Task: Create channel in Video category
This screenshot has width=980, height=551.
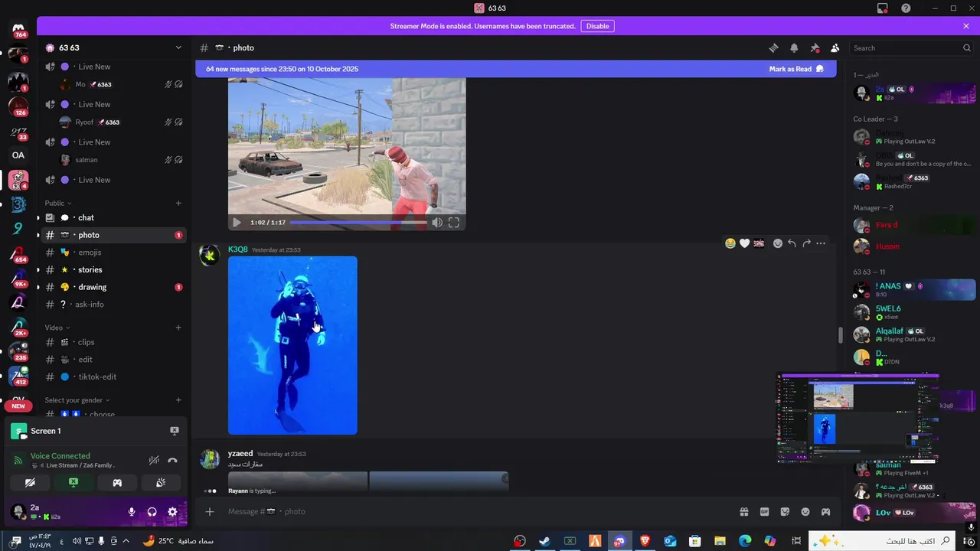Action: 178,328
